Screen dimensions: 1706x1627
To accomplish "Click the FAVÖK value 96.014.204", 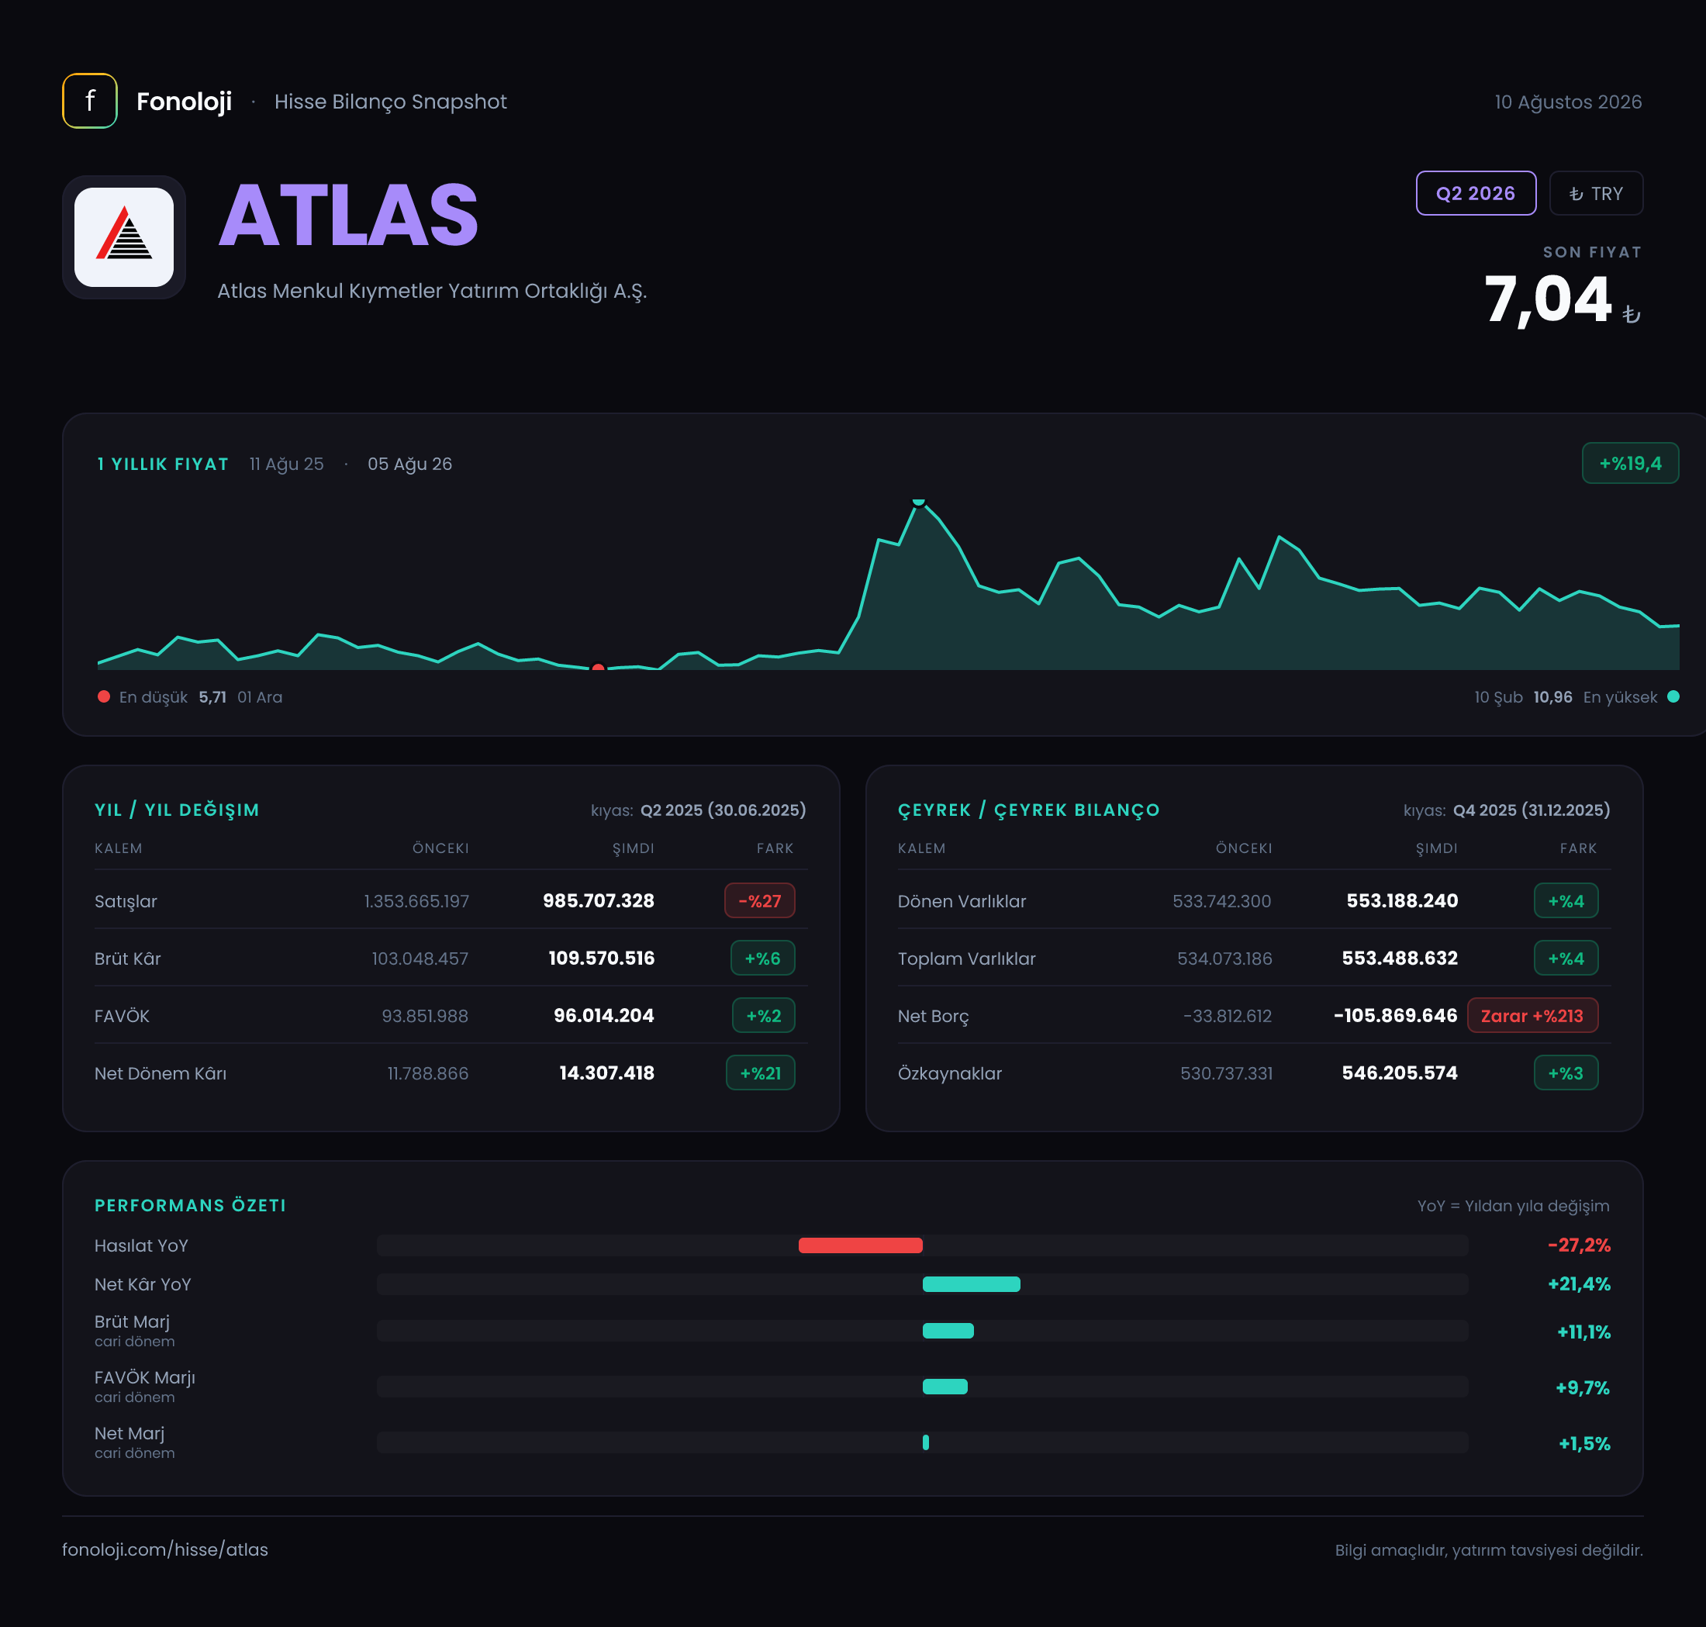I will point(603,1014).
